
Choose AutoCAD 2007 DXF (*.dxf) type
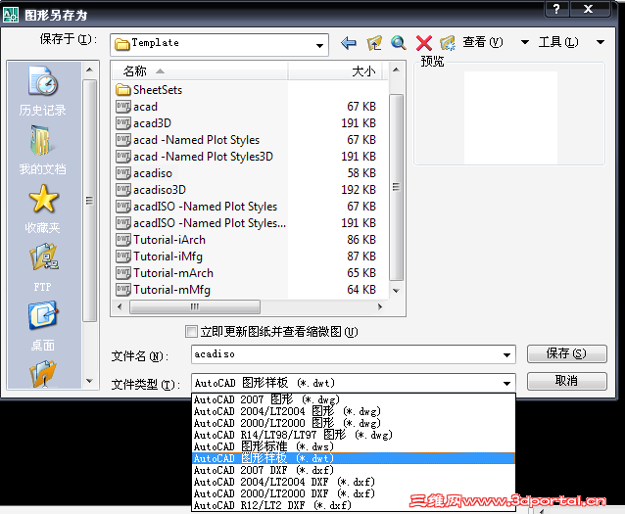tap(354, 470)
